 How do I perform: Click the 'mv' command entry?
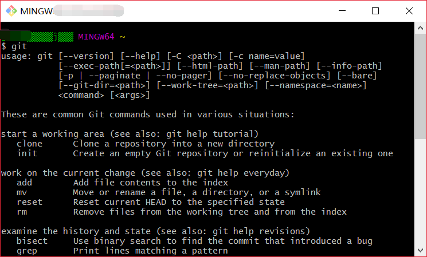pyautogui.click(x=22, y=192)
